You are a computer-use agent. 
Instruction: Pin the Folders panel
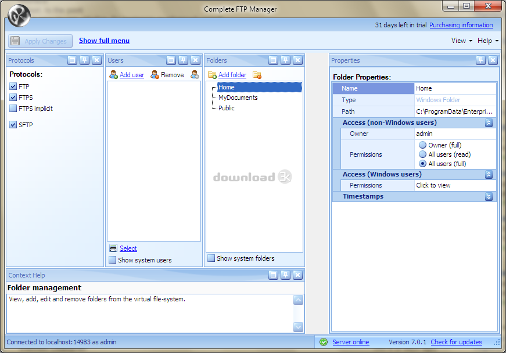click(x=286, y=60)
